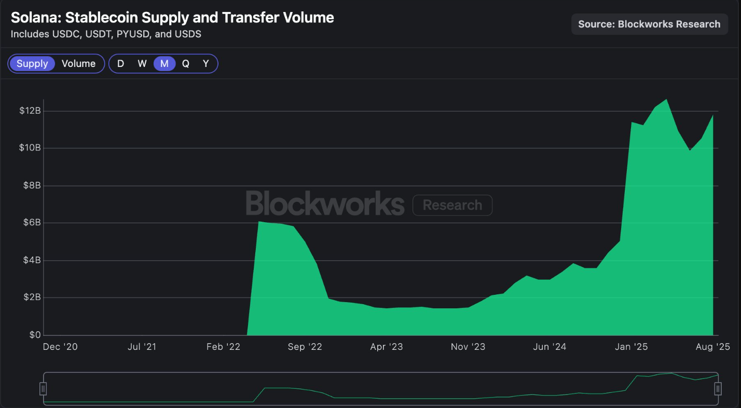Image resolution: width=741 pixels, height=408 pixels.
Task: Click the chart's highest peak above $12B
Action: (667, 100)
